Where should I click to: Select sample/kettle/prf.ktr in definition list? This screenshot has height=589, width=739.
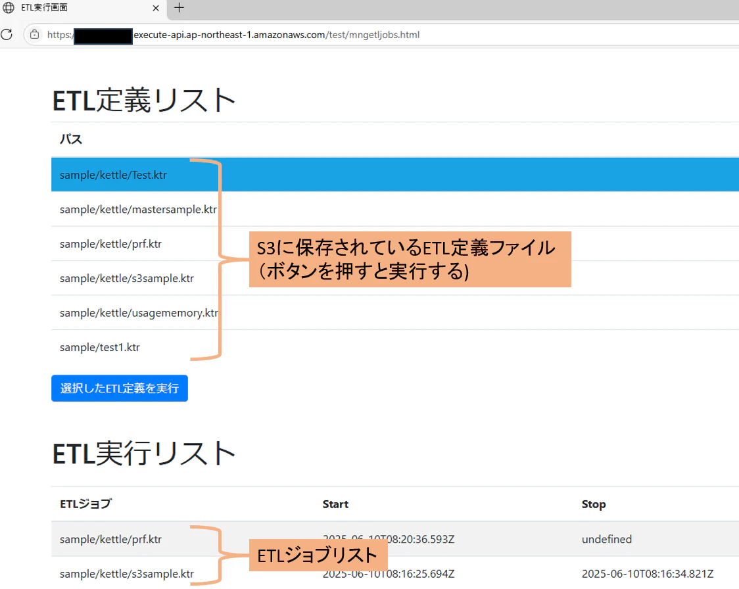pos(395,244)
